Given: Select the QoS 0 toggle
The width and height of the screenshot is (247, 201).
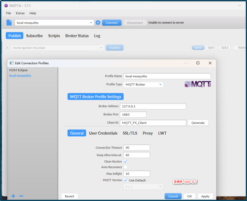Looking at the screenshot, I should (x=198, y=48).
